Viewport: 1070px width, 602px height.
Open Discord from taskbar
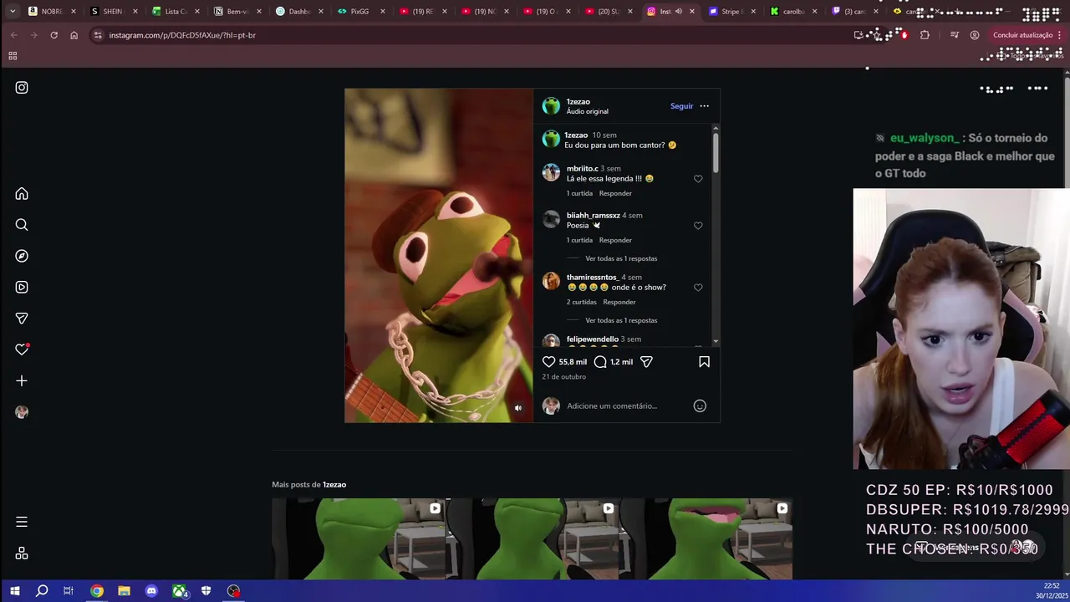151,591
